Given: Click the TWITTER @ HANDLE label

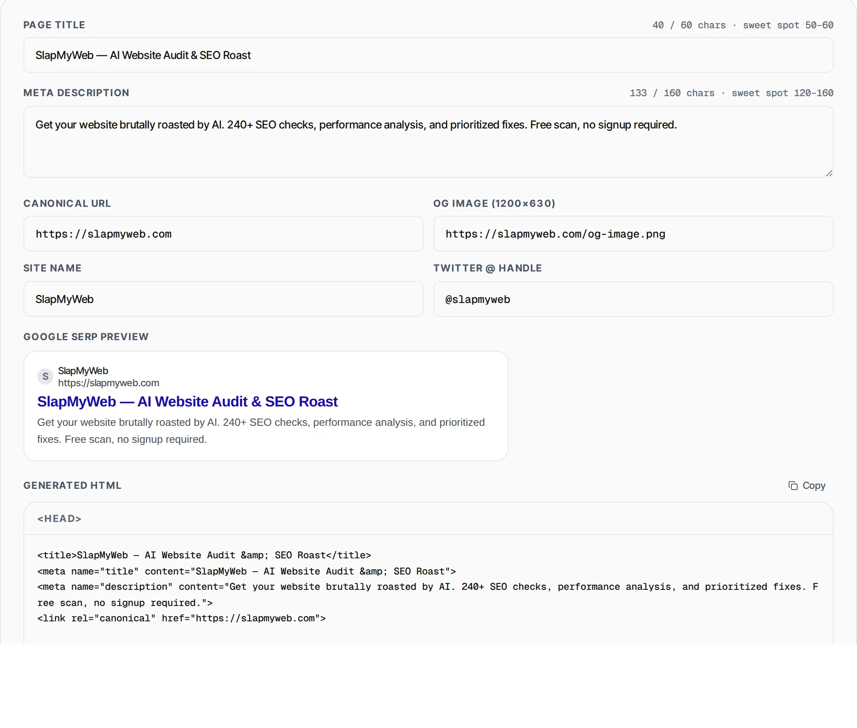Looking at the screenshot, I should point(488,268).
